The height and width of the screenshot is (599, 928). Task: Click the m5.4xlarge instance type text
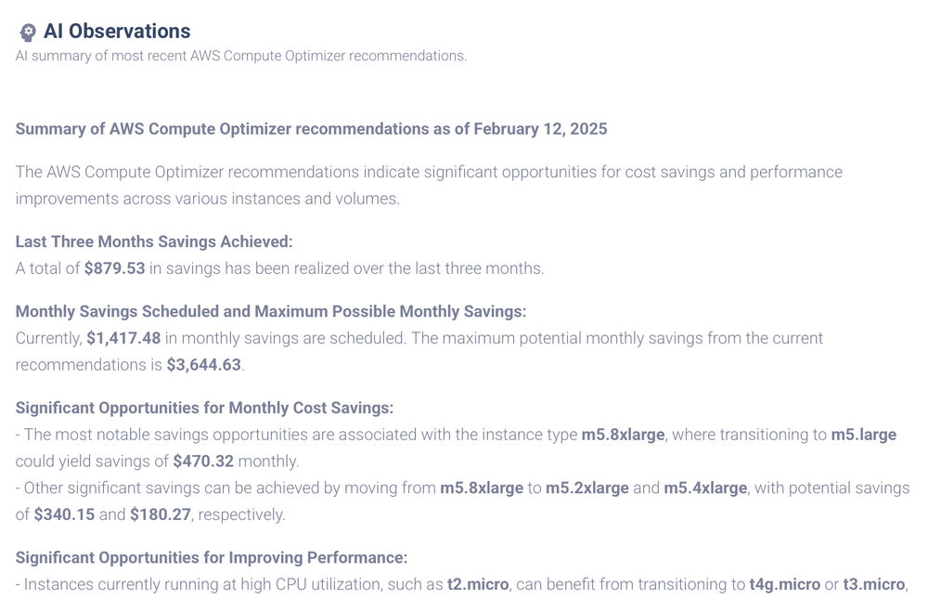tap(704, 488)
